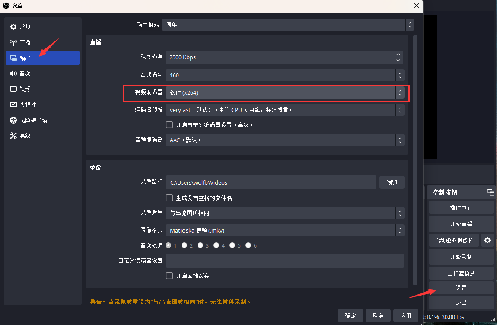Image resolution: width=497 pixels, height=325 pixels.
Task: Open the 常规 settings page
Action: (x=43, y=27)
